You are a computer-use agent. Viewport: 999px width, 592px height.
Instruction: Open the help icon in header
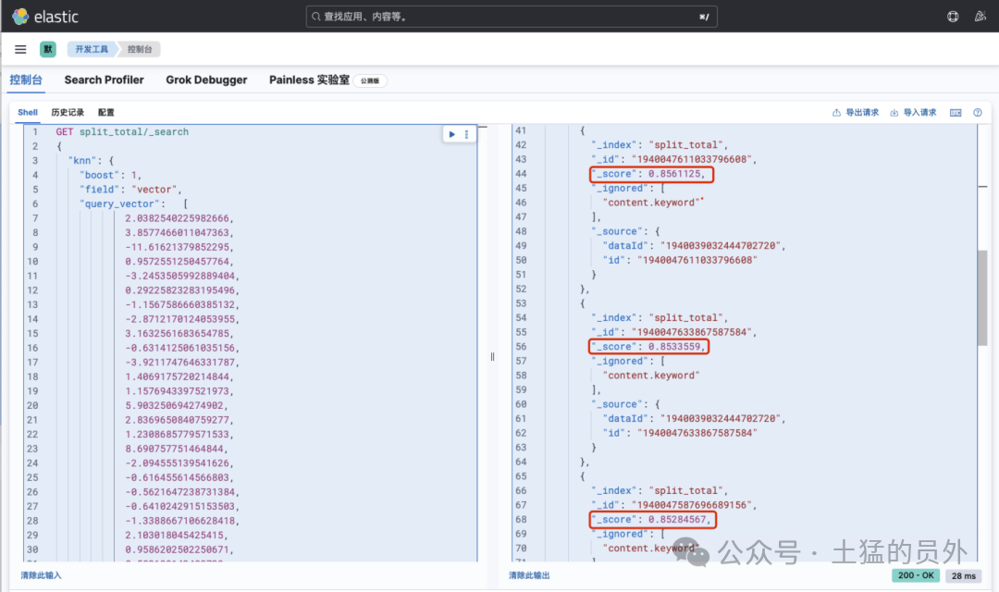click(x=953, y=17)
